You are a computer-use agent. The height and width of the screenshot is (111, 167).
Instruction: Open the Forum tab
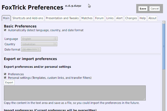click(x=99, y=18)
